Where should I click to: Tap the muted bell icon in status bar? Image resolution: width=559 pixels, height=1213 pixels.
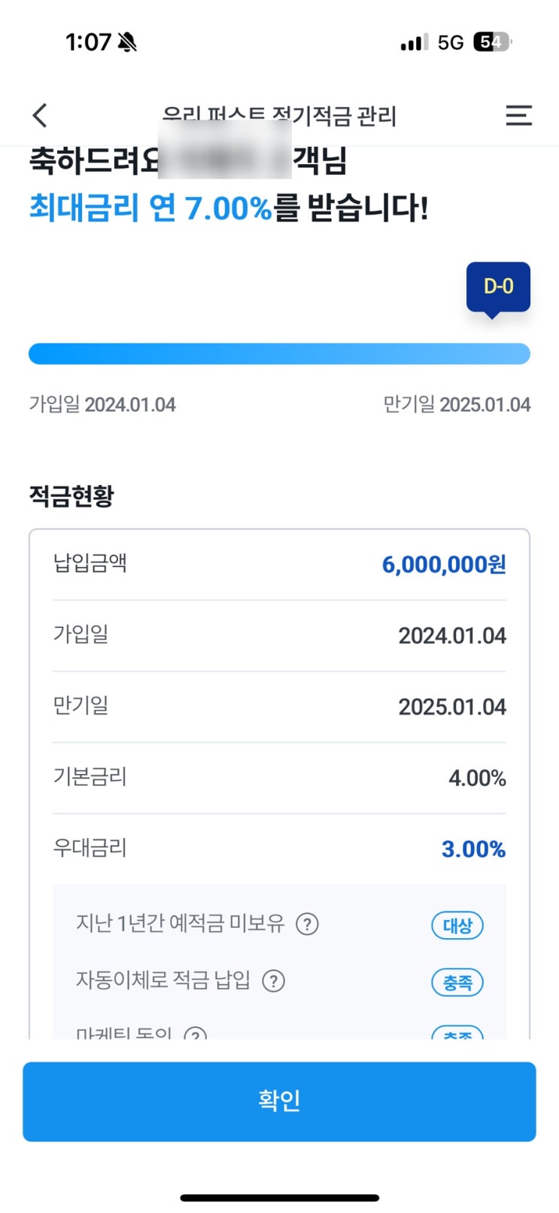tap(128, 42)
